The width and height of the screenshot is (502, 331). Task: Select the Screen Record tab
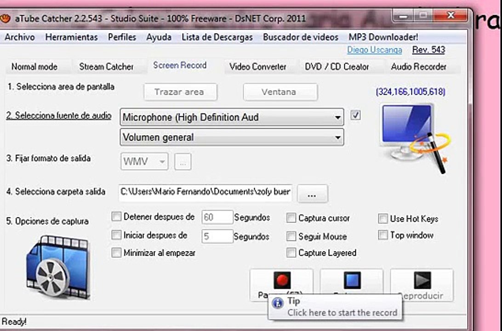pyautogui.click(x=180, y=65)
